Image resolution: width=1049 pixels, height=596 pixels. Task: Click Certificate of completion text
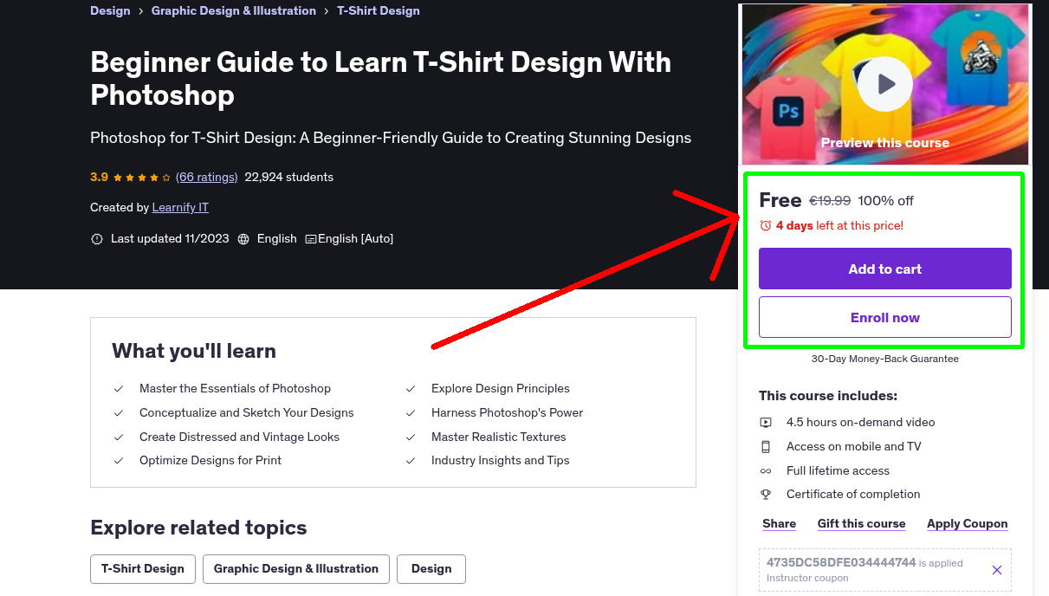(x=853, y=495)
